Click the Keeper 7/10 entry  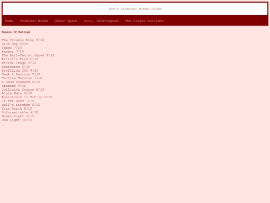coord(13,52)
